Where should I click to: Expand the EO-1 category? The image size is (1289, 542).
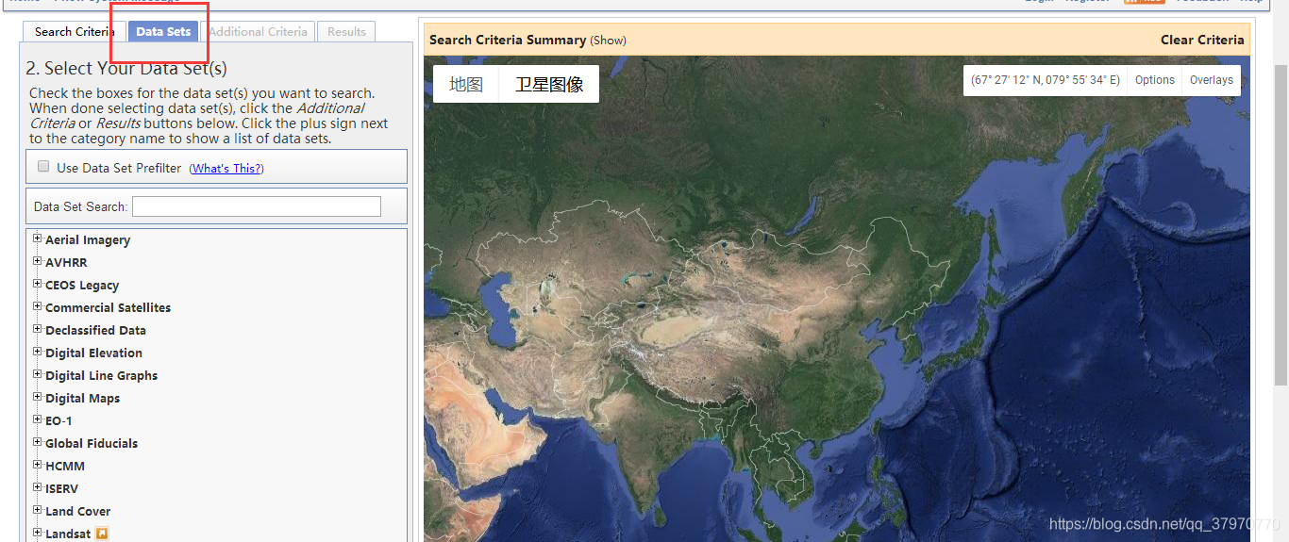(x=38, y=419)
